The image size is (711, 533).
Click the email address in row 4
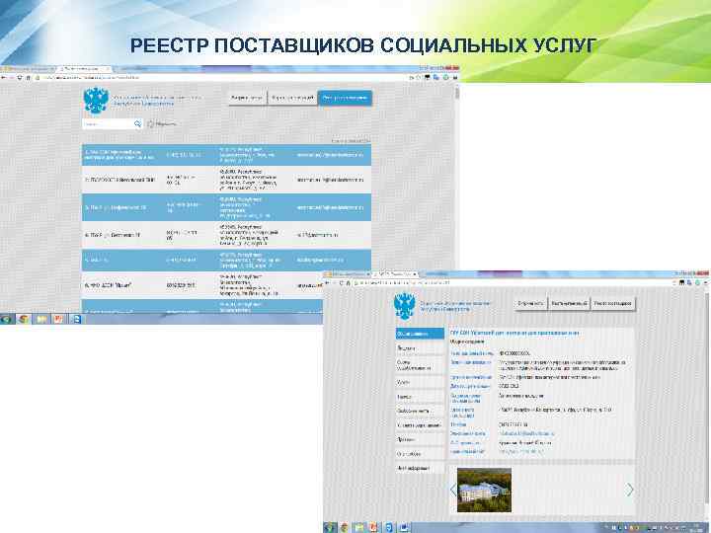coord(317,235)
